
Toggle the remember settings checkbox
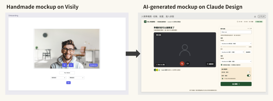(223, 79)
